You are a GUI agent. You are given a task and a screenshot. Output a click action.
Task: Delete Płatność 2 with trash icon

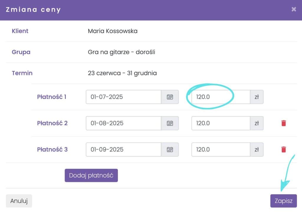284,123
